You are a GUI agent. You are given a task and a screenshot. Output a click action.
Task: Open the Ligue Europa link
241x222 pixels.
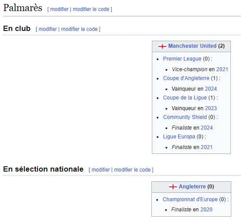tap(179, 137)
